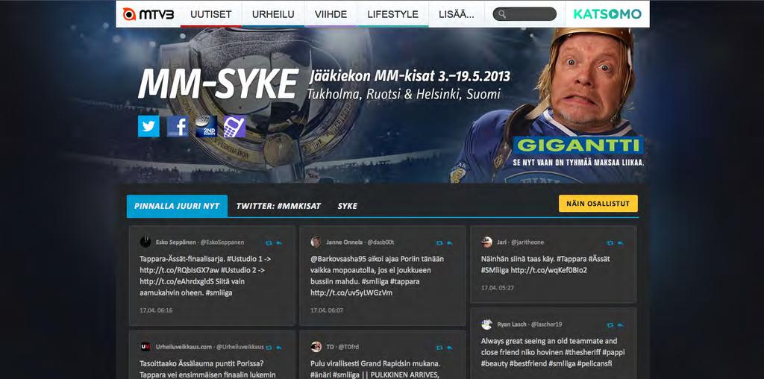Screen dimensions: 764x379
Task: Open the Katsomo logo link
Action: (x=607, y=14)
